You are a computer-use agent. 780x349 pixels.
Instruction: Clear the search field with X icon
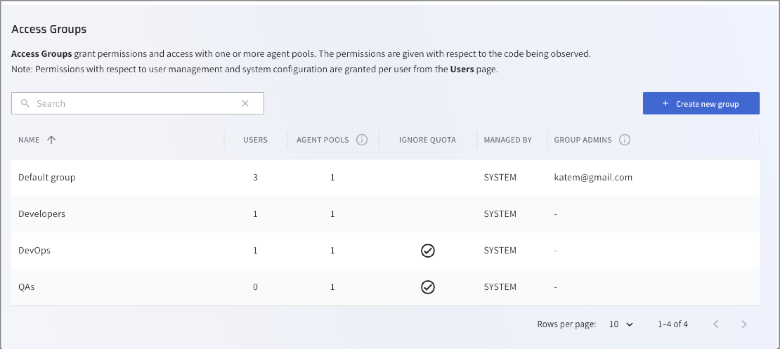click(245, 103)
